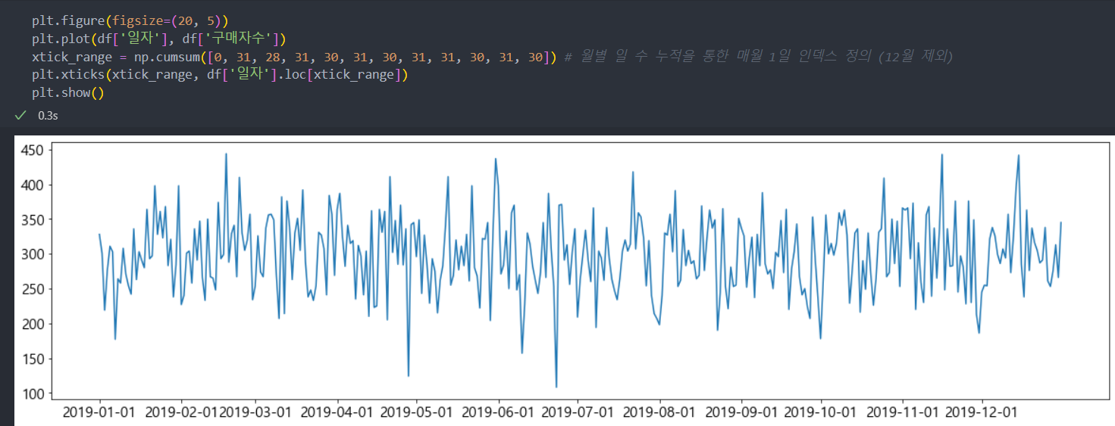This screenshot has height=426, width=1115.
Task: Click the 400 y-axis tick label
Action: pos(32,185)
